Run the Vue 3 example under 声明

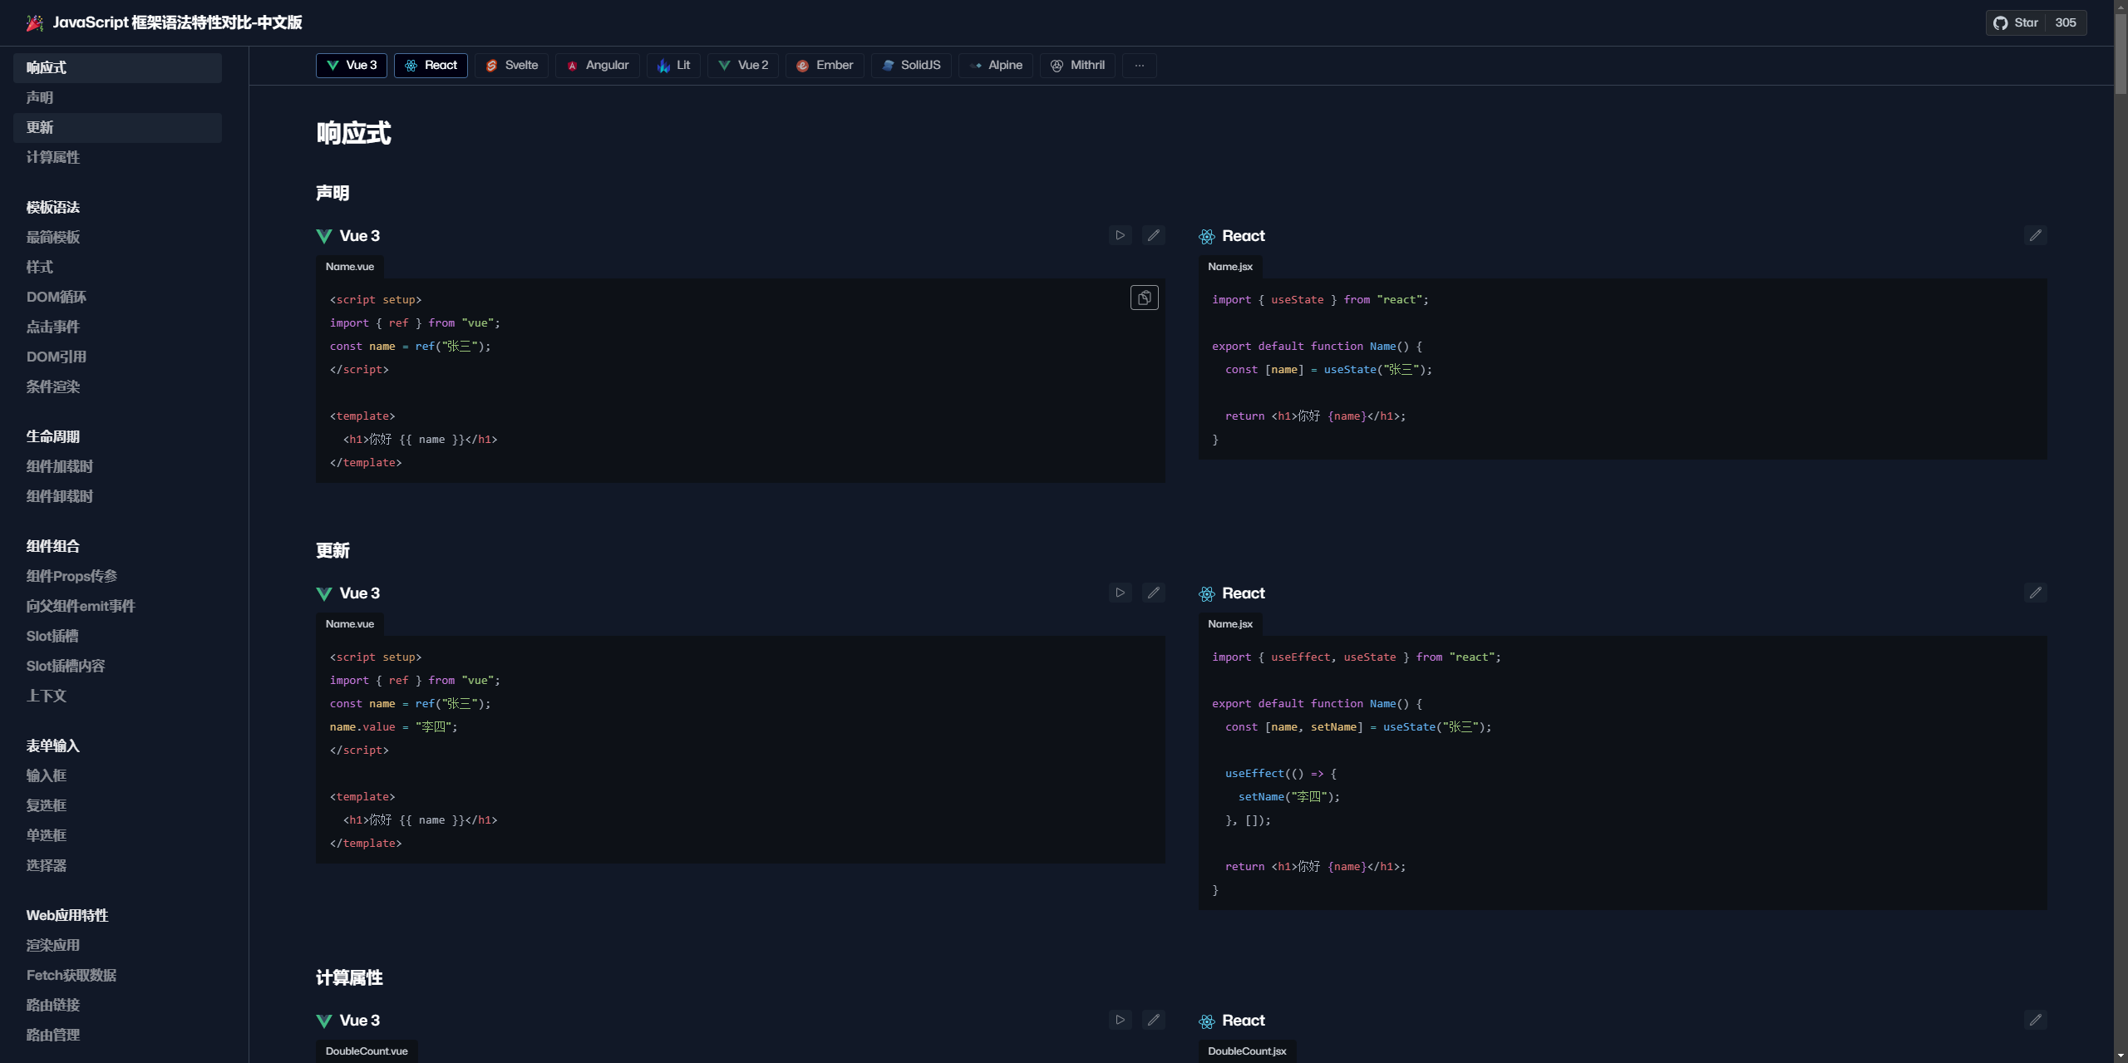pyautogui.click(x=1120, y=235)
